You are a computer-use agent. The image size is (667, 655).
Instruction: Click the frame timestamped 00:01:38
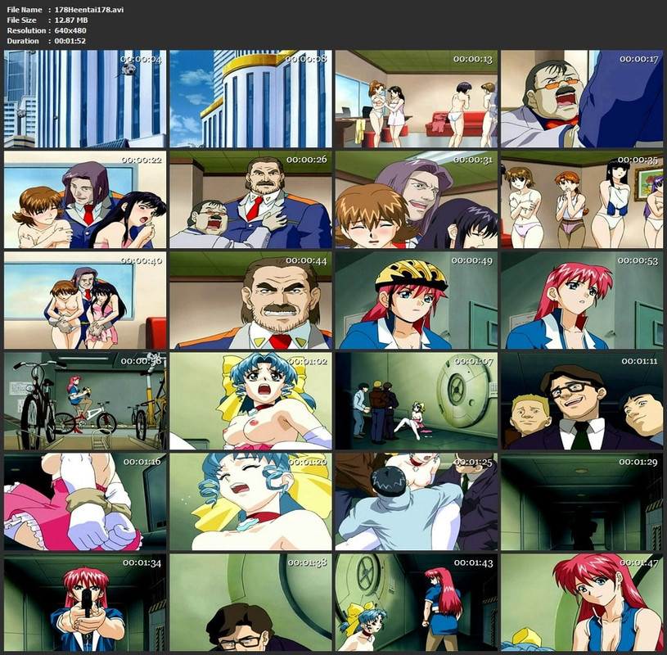pos(250,603)
